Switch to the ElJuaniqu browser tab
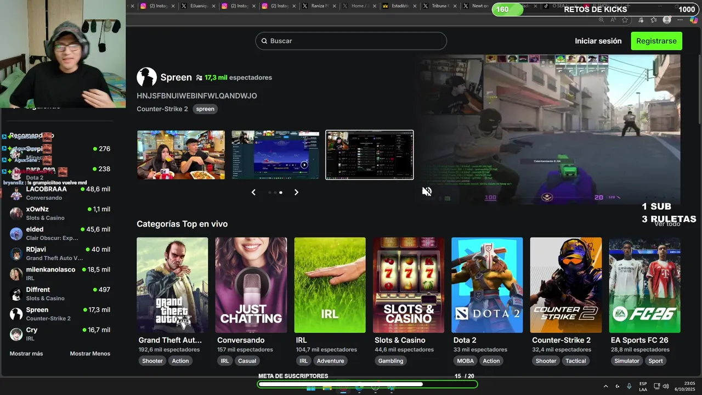The image size is (702, 395). point(199,6)
